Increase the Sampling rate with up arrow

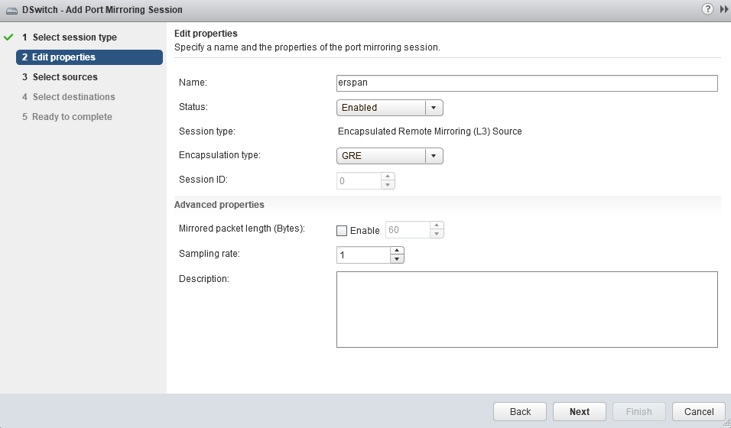[x=396, y=251]
